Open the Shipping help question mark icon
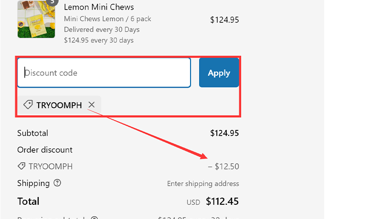Viewport: 382px width, 219px height. (x=58, y=183)
